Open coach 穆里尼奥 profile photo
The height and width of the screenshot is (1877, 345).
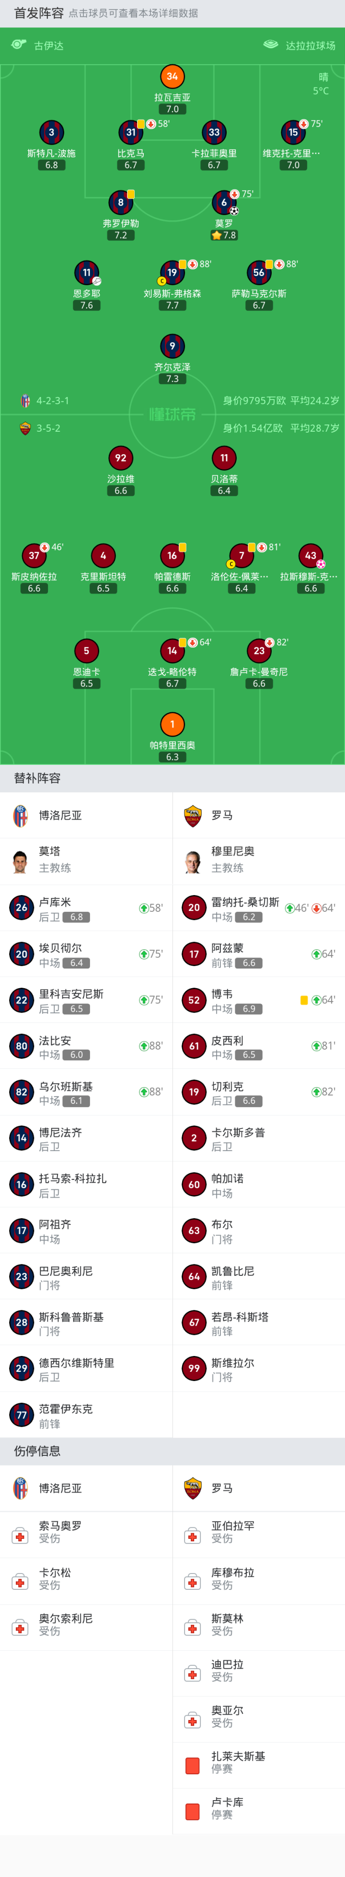(x=192, y=860)
